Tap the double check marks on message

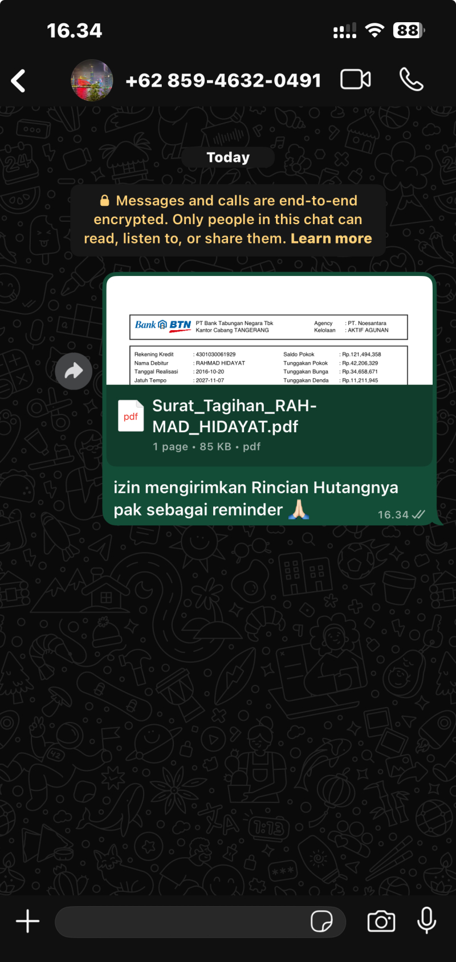(418, 514)
